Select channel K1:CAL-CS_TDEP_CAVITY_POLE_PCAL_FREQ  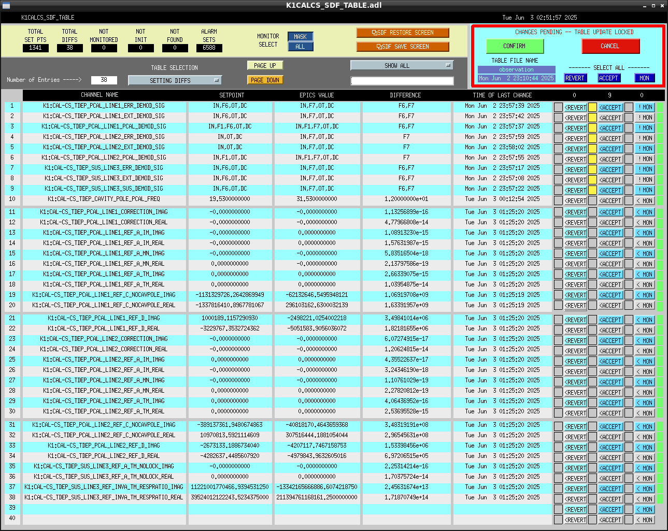click(104, 199)
